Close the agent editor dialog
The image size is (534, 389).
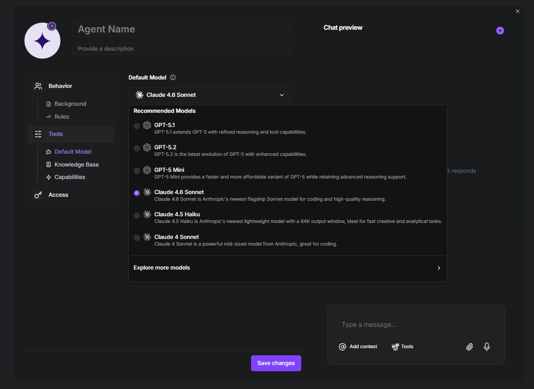tap(518, 11)
